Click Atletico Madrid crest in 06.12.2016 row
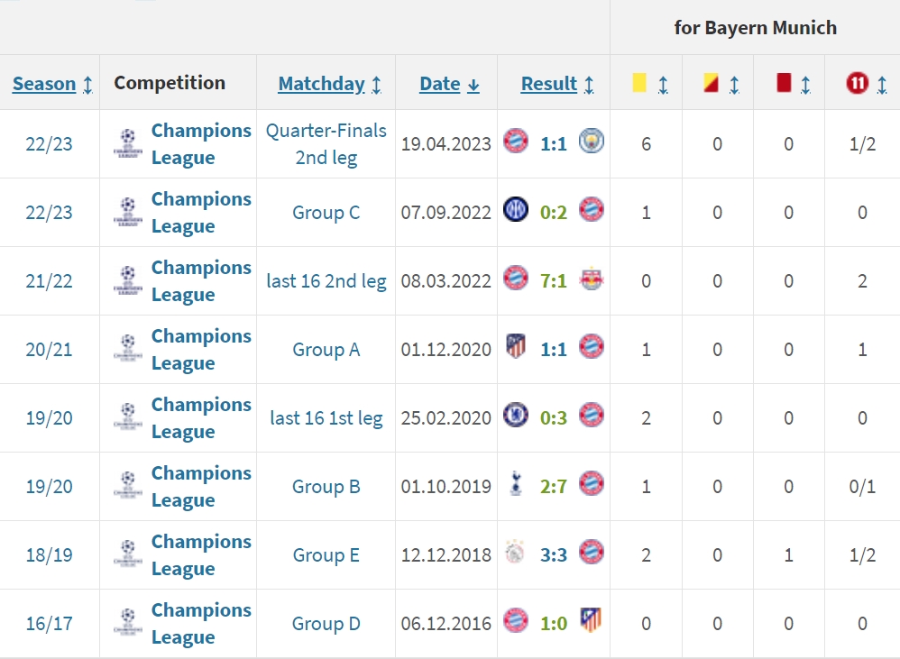Image resolution: width=900 pixels, height=659 pixels. pyautogui.click(x=592, y=620)
